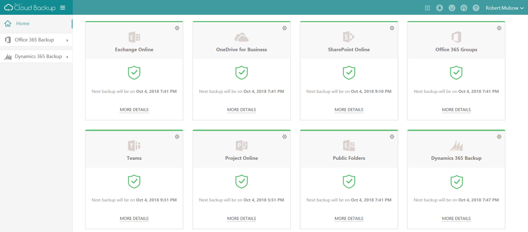
Task: Open MORE DETAILS for Office 365 Groups
Action: tap(456, 110)
